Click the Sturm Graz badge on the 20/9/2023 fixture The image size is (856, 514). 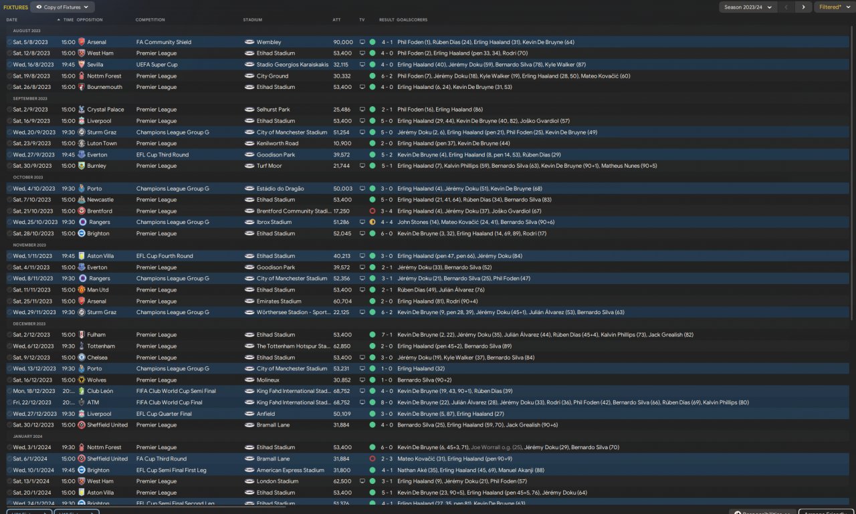(82, 132)
